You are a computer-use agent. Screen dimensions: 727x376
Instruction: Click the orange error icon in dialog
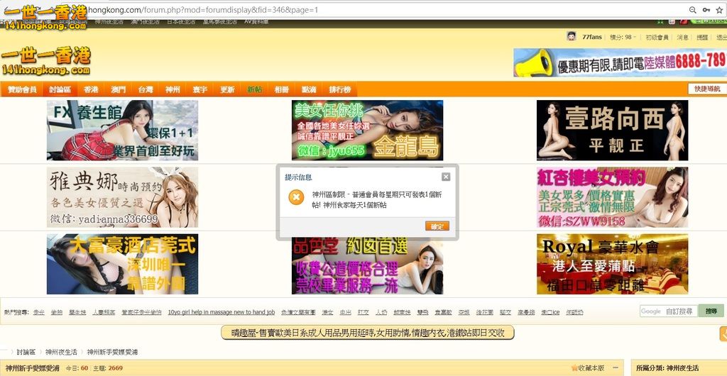pos(296,199)
